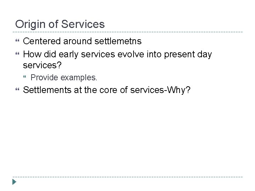Select the 'Provide examples.' sub-bullet text
Image resolution: width=255 pixels, height=191 pixels.
click(x=64, y=77)
